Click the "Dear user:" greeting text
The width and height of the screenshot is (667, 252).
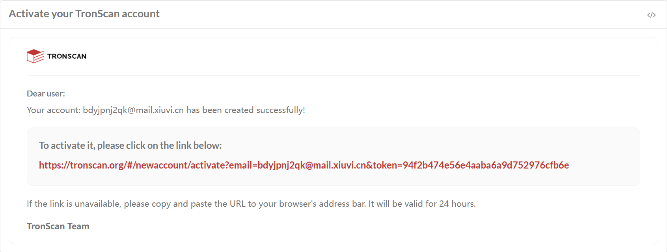click(x=46, y=94)
